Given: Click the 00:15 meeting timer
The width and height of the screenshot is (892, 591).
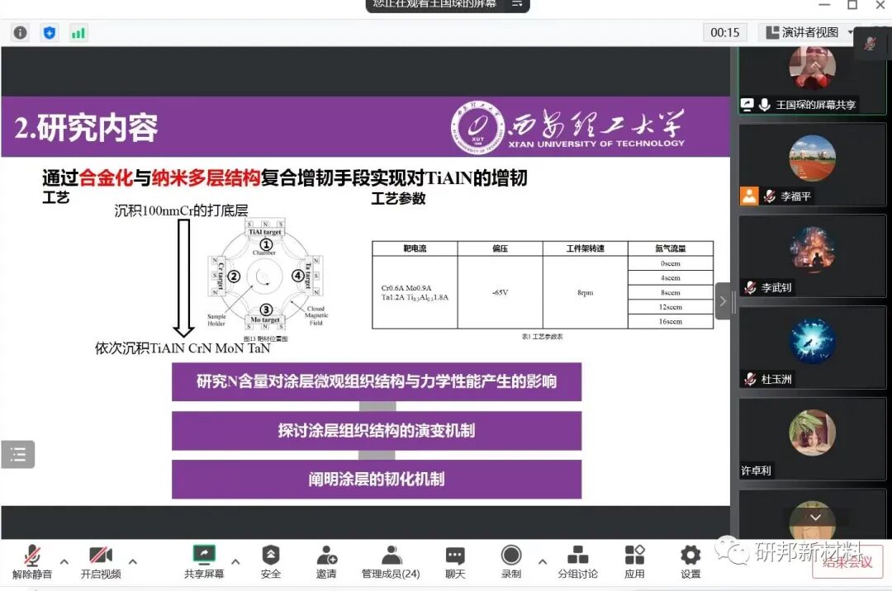Looking at the screenshot, I should point(725,32).
